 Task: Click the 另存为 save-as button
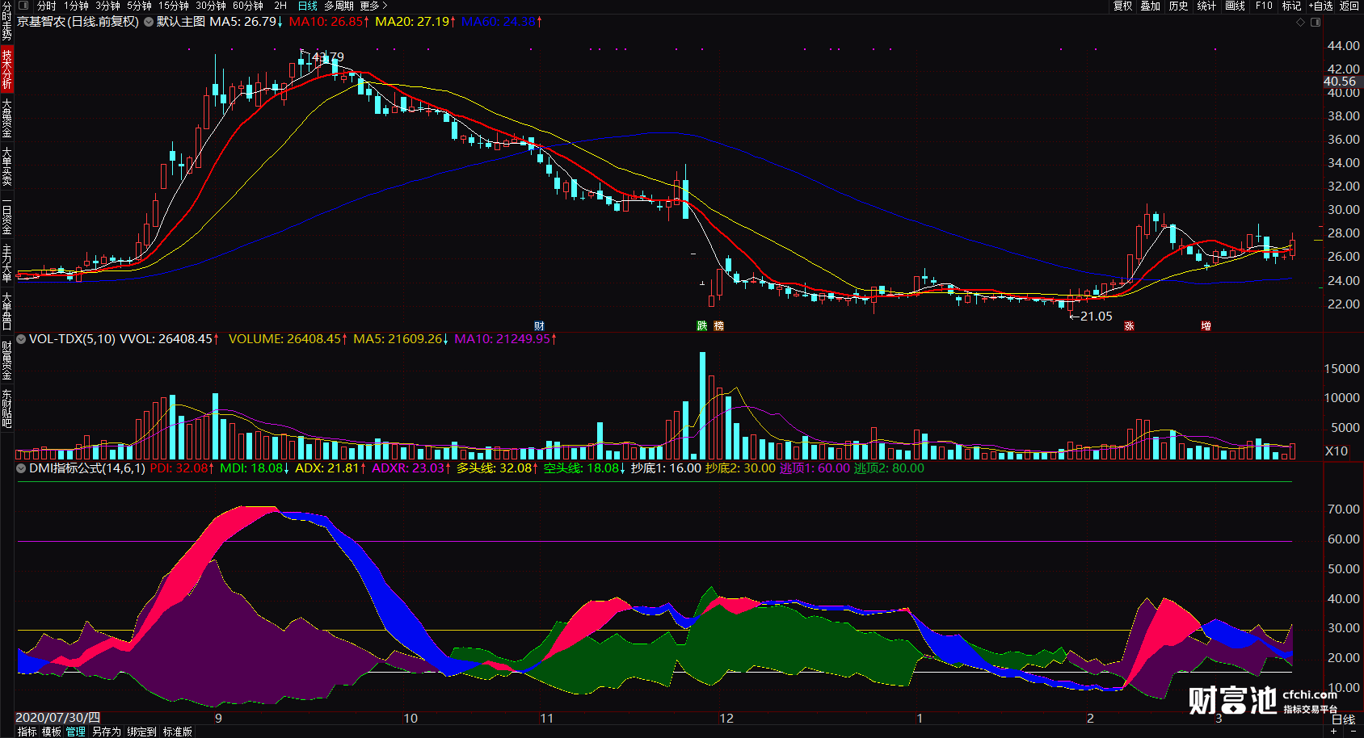click(107, 732)
